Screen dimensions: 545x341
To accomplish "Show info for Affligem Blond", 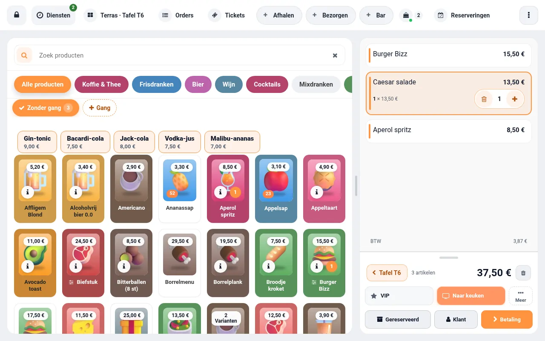I will 28,192.
